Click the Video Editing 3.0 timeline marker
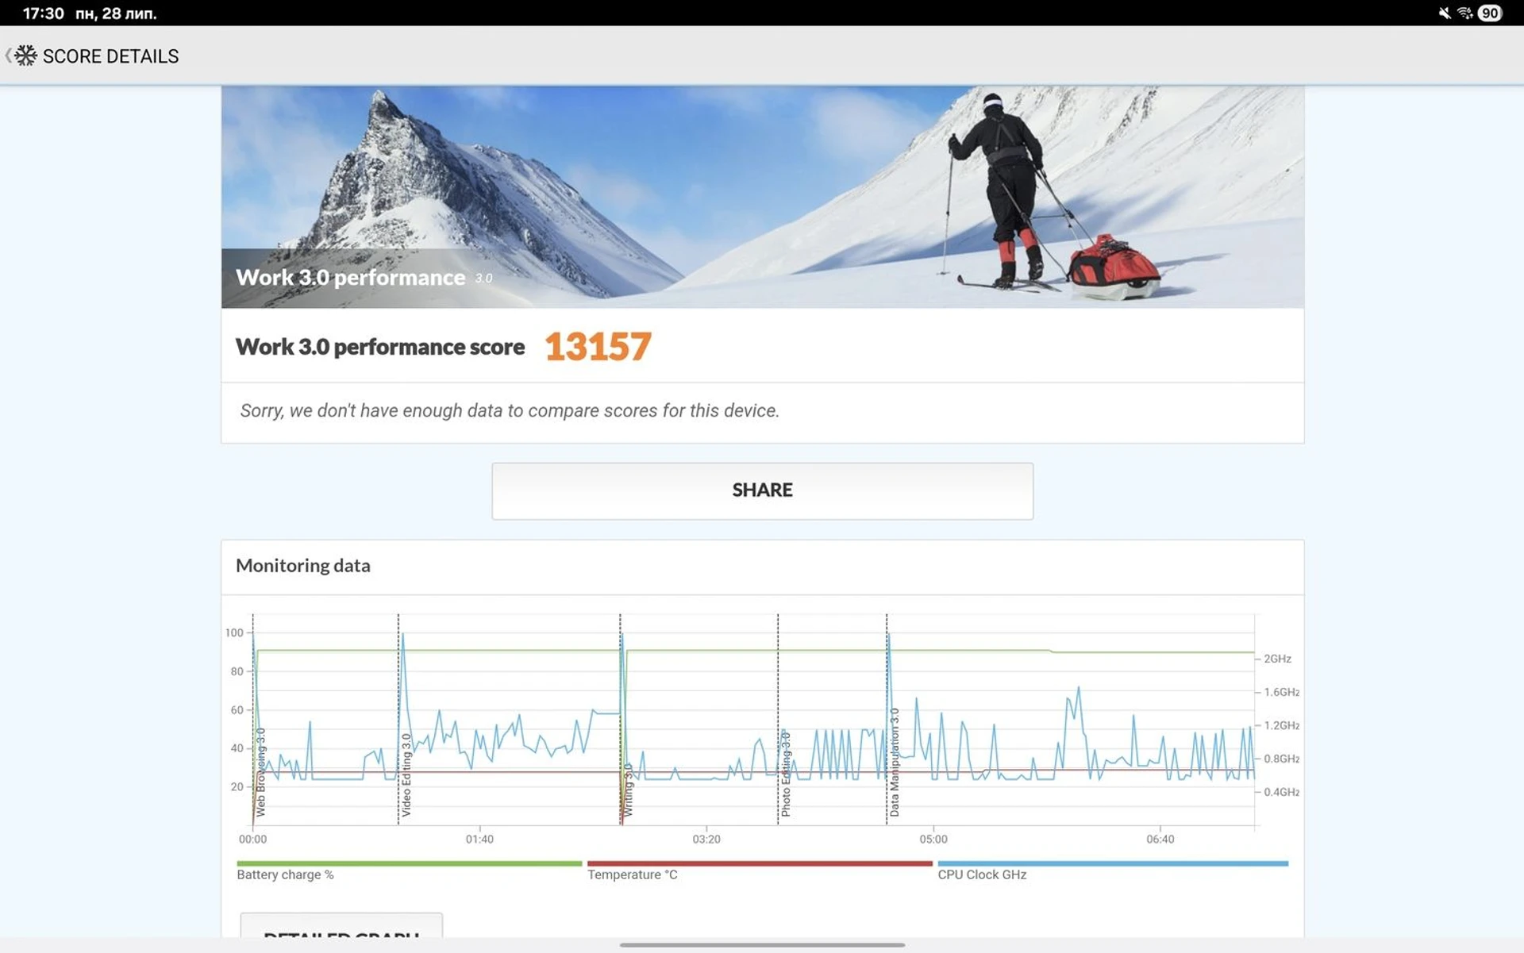Screen dimensions: 1524x953 coord(406,774)
